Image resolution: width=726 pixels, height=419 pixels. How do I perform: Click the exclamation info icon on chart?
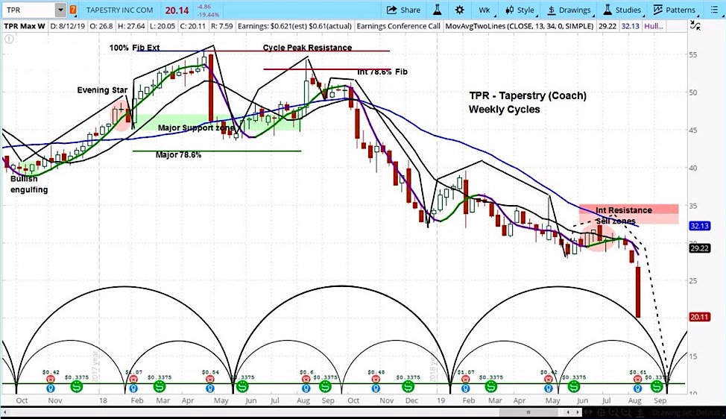pos(9,39)
